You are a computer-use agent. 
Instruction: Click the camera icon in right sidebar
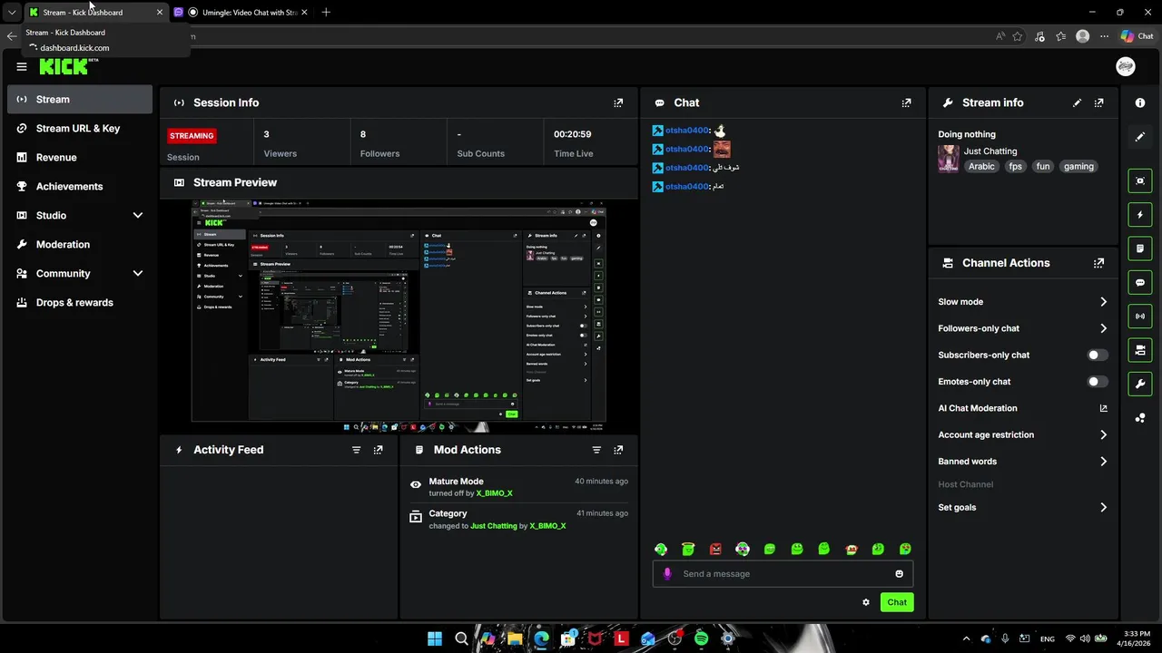[x=1140, y=350]
